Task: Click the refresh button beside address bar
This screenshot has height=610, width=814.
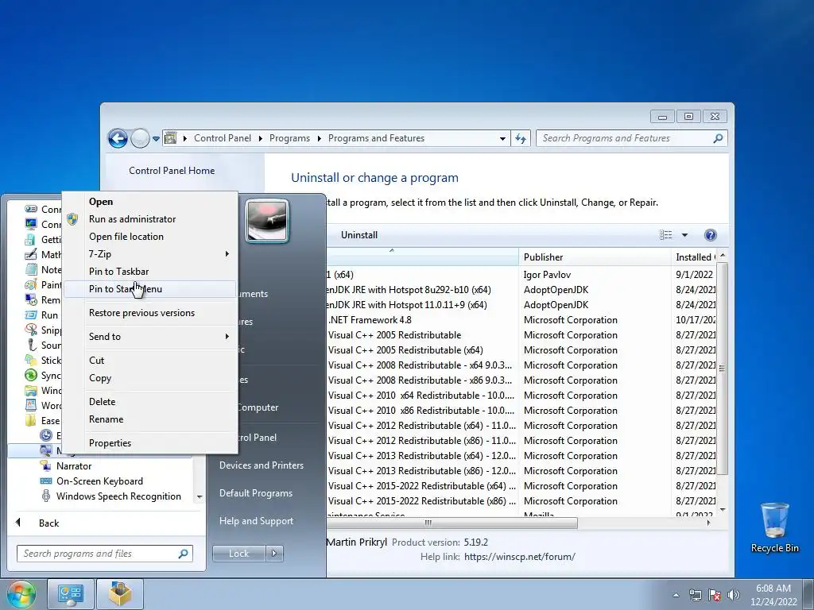Action: [520, 138]
